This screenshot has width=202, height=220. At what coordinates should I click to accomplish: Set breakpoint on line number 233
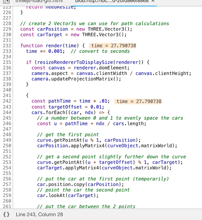coord(7,51)
